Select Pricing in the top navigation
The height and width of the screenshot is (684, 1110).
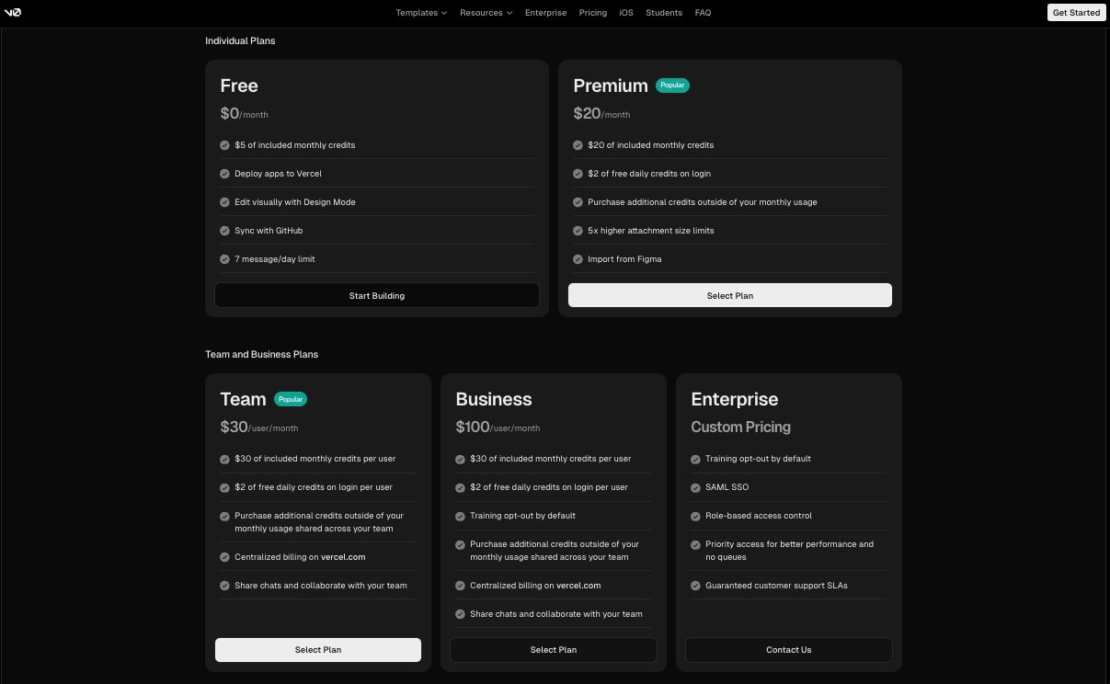pyautogui.click(x=592, y=12)
